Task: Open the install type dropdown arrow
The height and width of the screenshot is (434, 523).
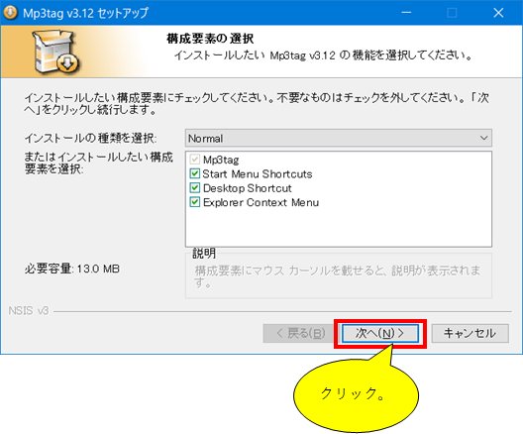Action: 483,138
